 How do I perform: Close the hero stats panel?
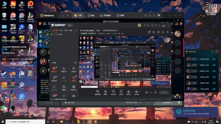click(217, 52)
